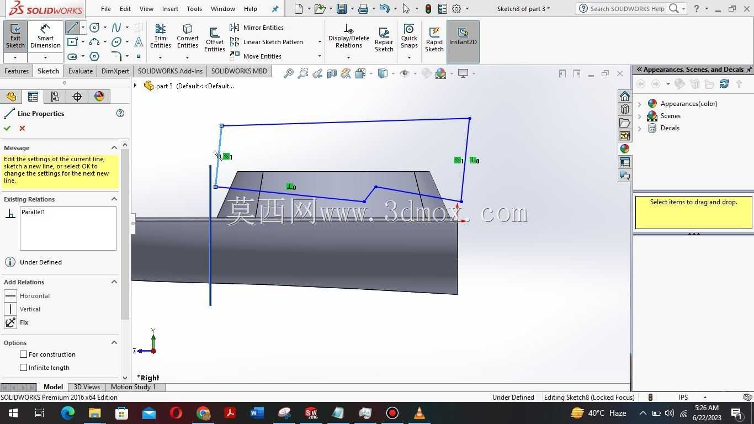Viewport: 754px width, 424px height.
Task: Select the Circle sketch tool
Action: coord(94,28)
